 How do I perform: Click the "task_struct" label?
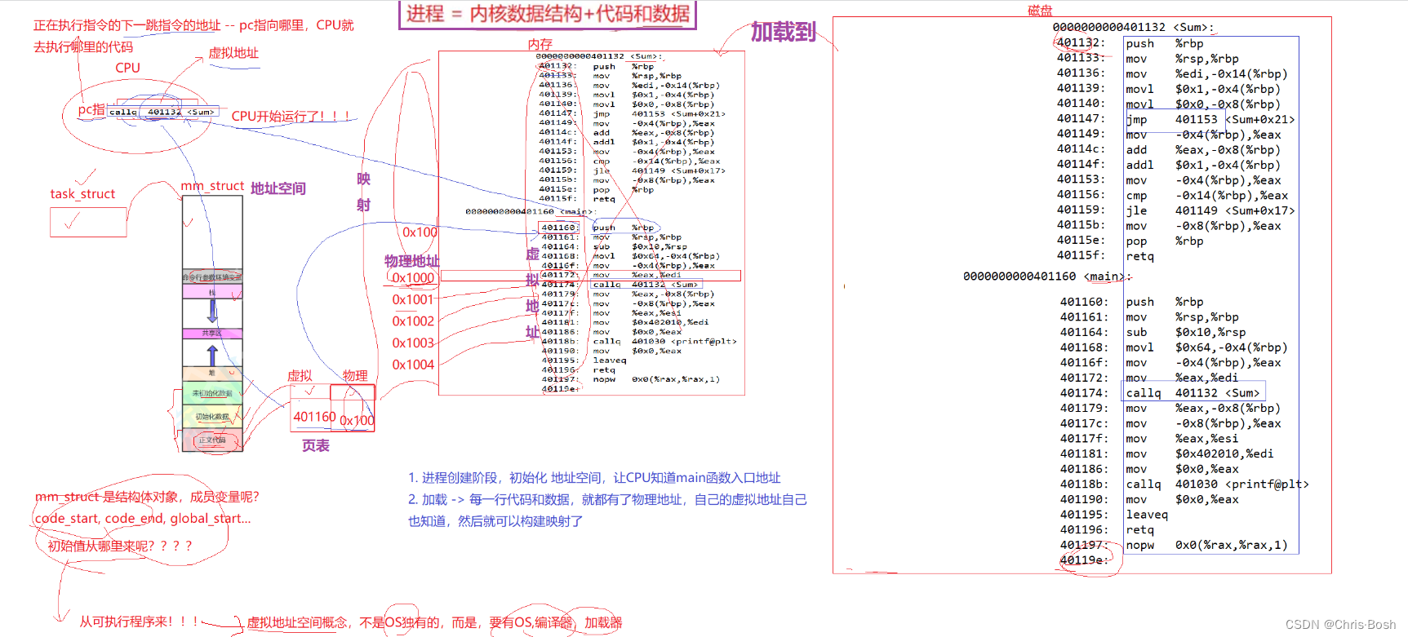pyautogui.click(x=82, y=194)
